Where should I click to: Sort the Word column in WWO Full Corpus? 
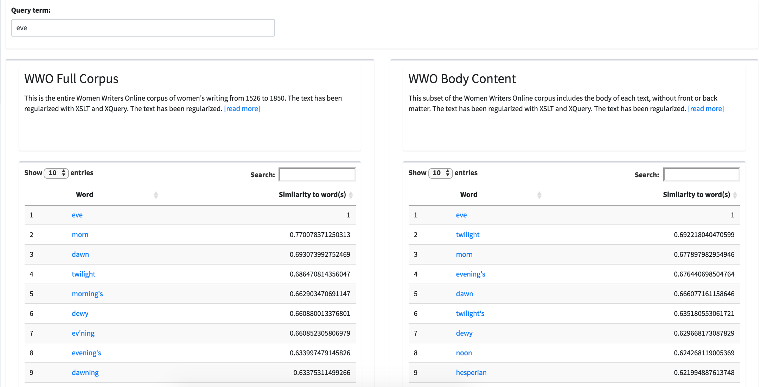(155, 195)
